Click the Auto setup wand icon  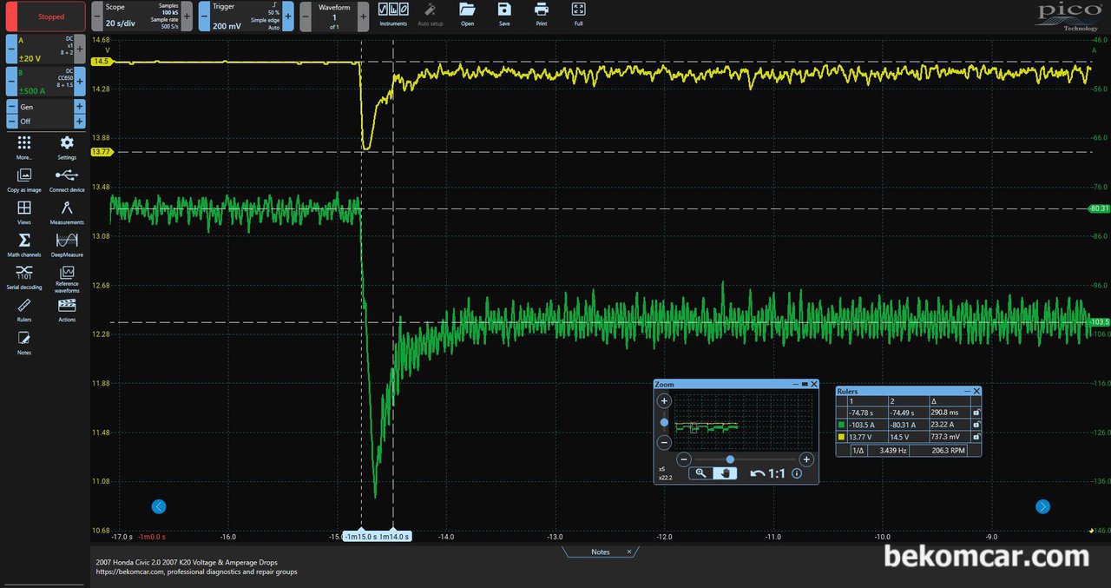point(430,14)
